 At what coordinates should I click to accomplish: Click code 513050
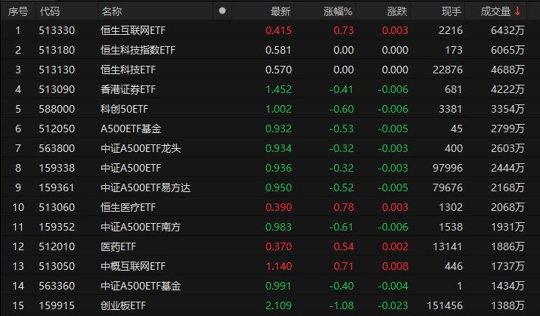(x=57, y=266)
